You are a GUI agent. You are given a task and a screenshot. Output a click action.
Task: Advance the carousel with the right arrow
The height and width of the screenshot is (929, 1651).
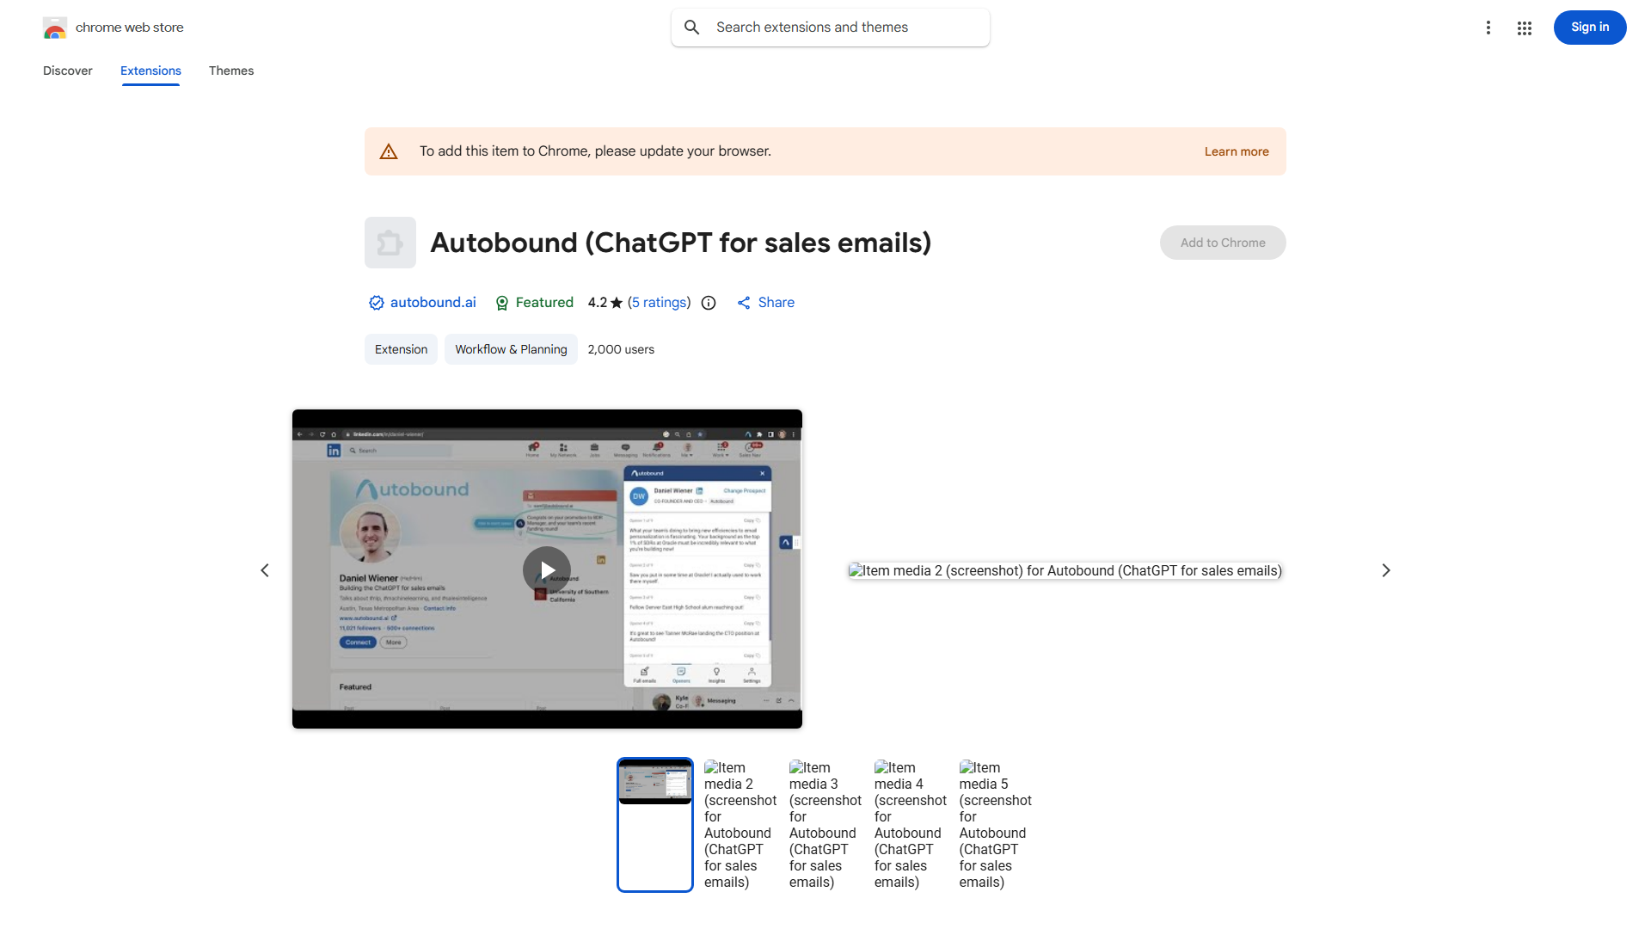tap(1386, 569)
